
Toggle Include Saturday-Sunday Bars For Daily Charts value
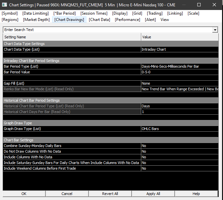click(x=180, y=163)
